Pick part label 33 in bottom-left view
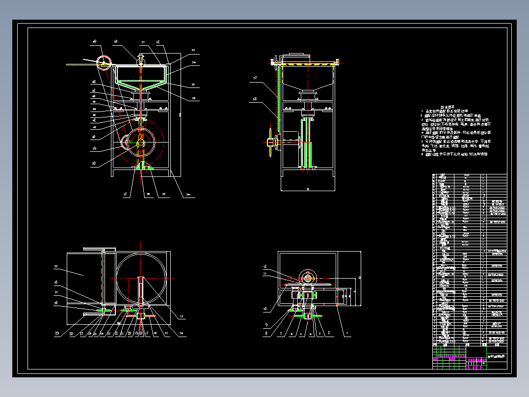 [55, 267]
